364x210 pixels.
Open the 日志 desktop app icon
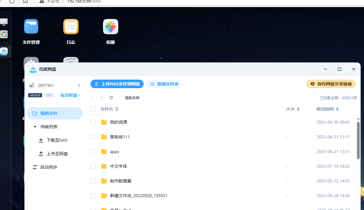click(71, 27)
